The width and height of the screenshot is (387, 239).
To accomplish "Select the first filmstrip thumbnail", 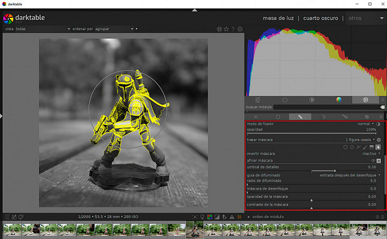I will pos(12,230).
